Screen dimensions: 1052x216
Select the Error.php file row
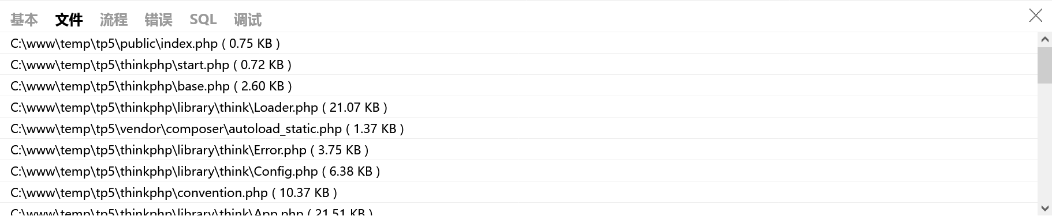pos(518,150)
